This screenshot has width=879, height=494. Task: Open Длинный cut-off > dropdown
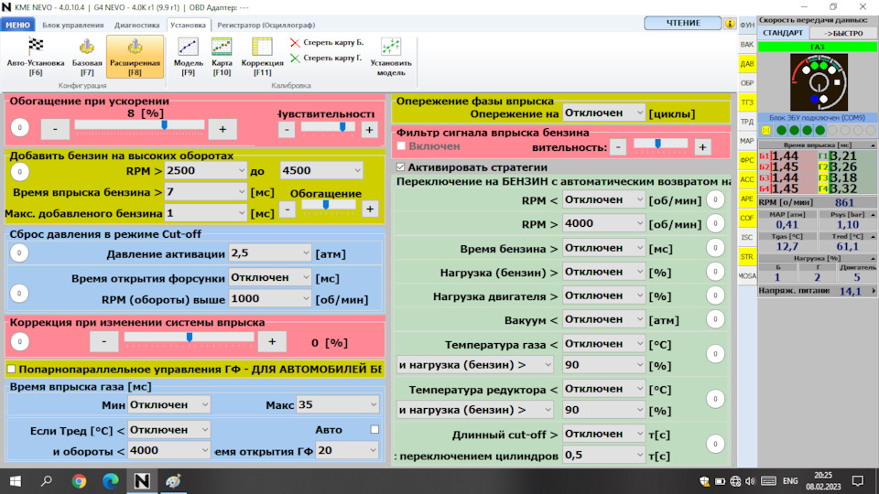[603, 434]
